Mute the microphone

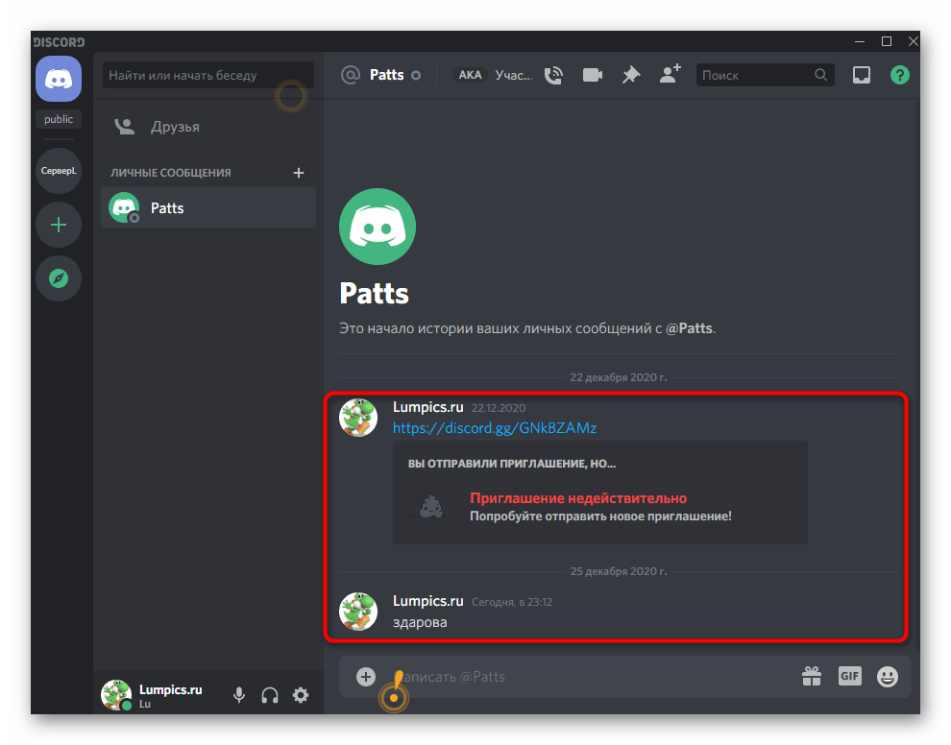[239, 695]
